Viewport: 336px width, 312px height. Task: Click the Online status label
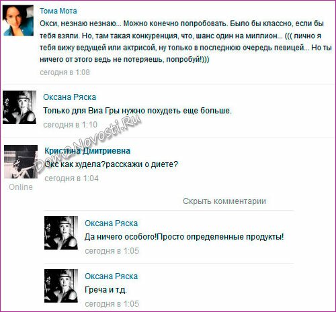[x=21, y=187]
